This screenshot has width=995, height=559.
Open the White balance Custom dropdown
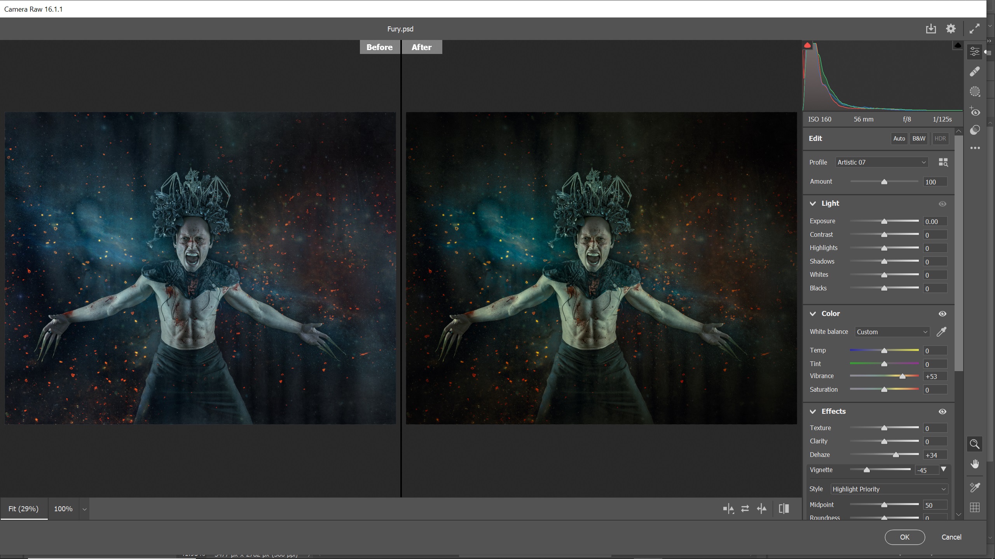892,332
